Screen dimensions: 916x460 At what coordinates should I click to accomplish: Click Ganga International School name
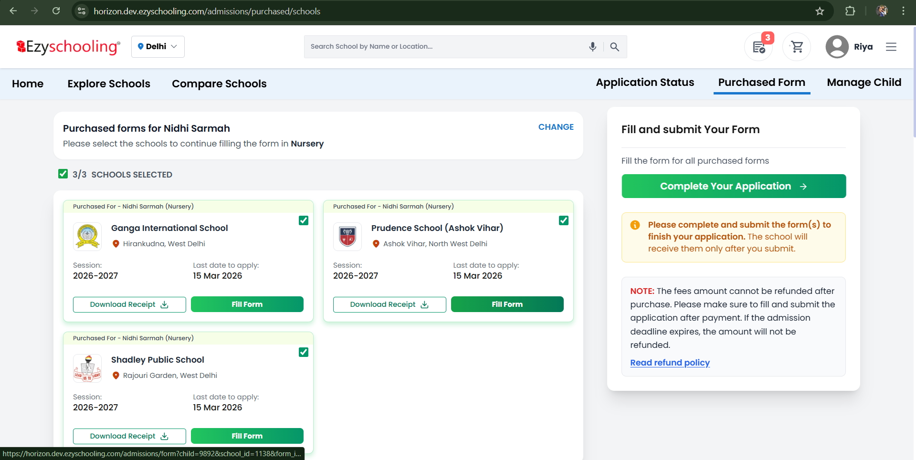click(169, 228)
